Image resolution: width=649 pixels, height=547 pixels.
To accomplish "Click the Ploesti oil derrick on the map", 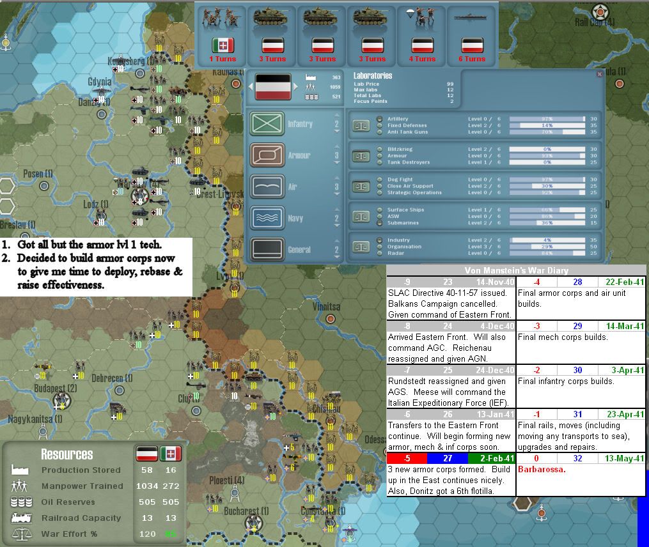I will pyautogui.click(x=235, y=493).
